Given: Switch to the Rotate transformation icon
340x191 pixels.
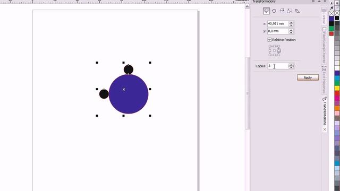Looking at the screenshot, I should (x=274, y=11).
